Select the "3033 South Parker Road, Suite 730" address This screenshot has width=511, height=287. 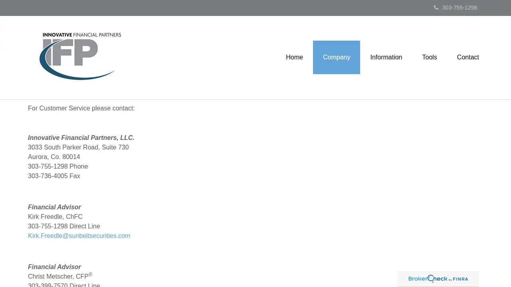tap(78, 147)
